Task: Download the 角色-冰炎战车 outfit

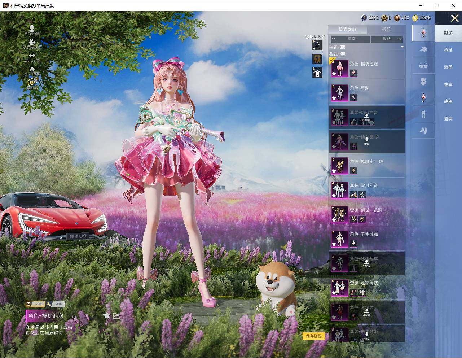Action: (366, 263)
